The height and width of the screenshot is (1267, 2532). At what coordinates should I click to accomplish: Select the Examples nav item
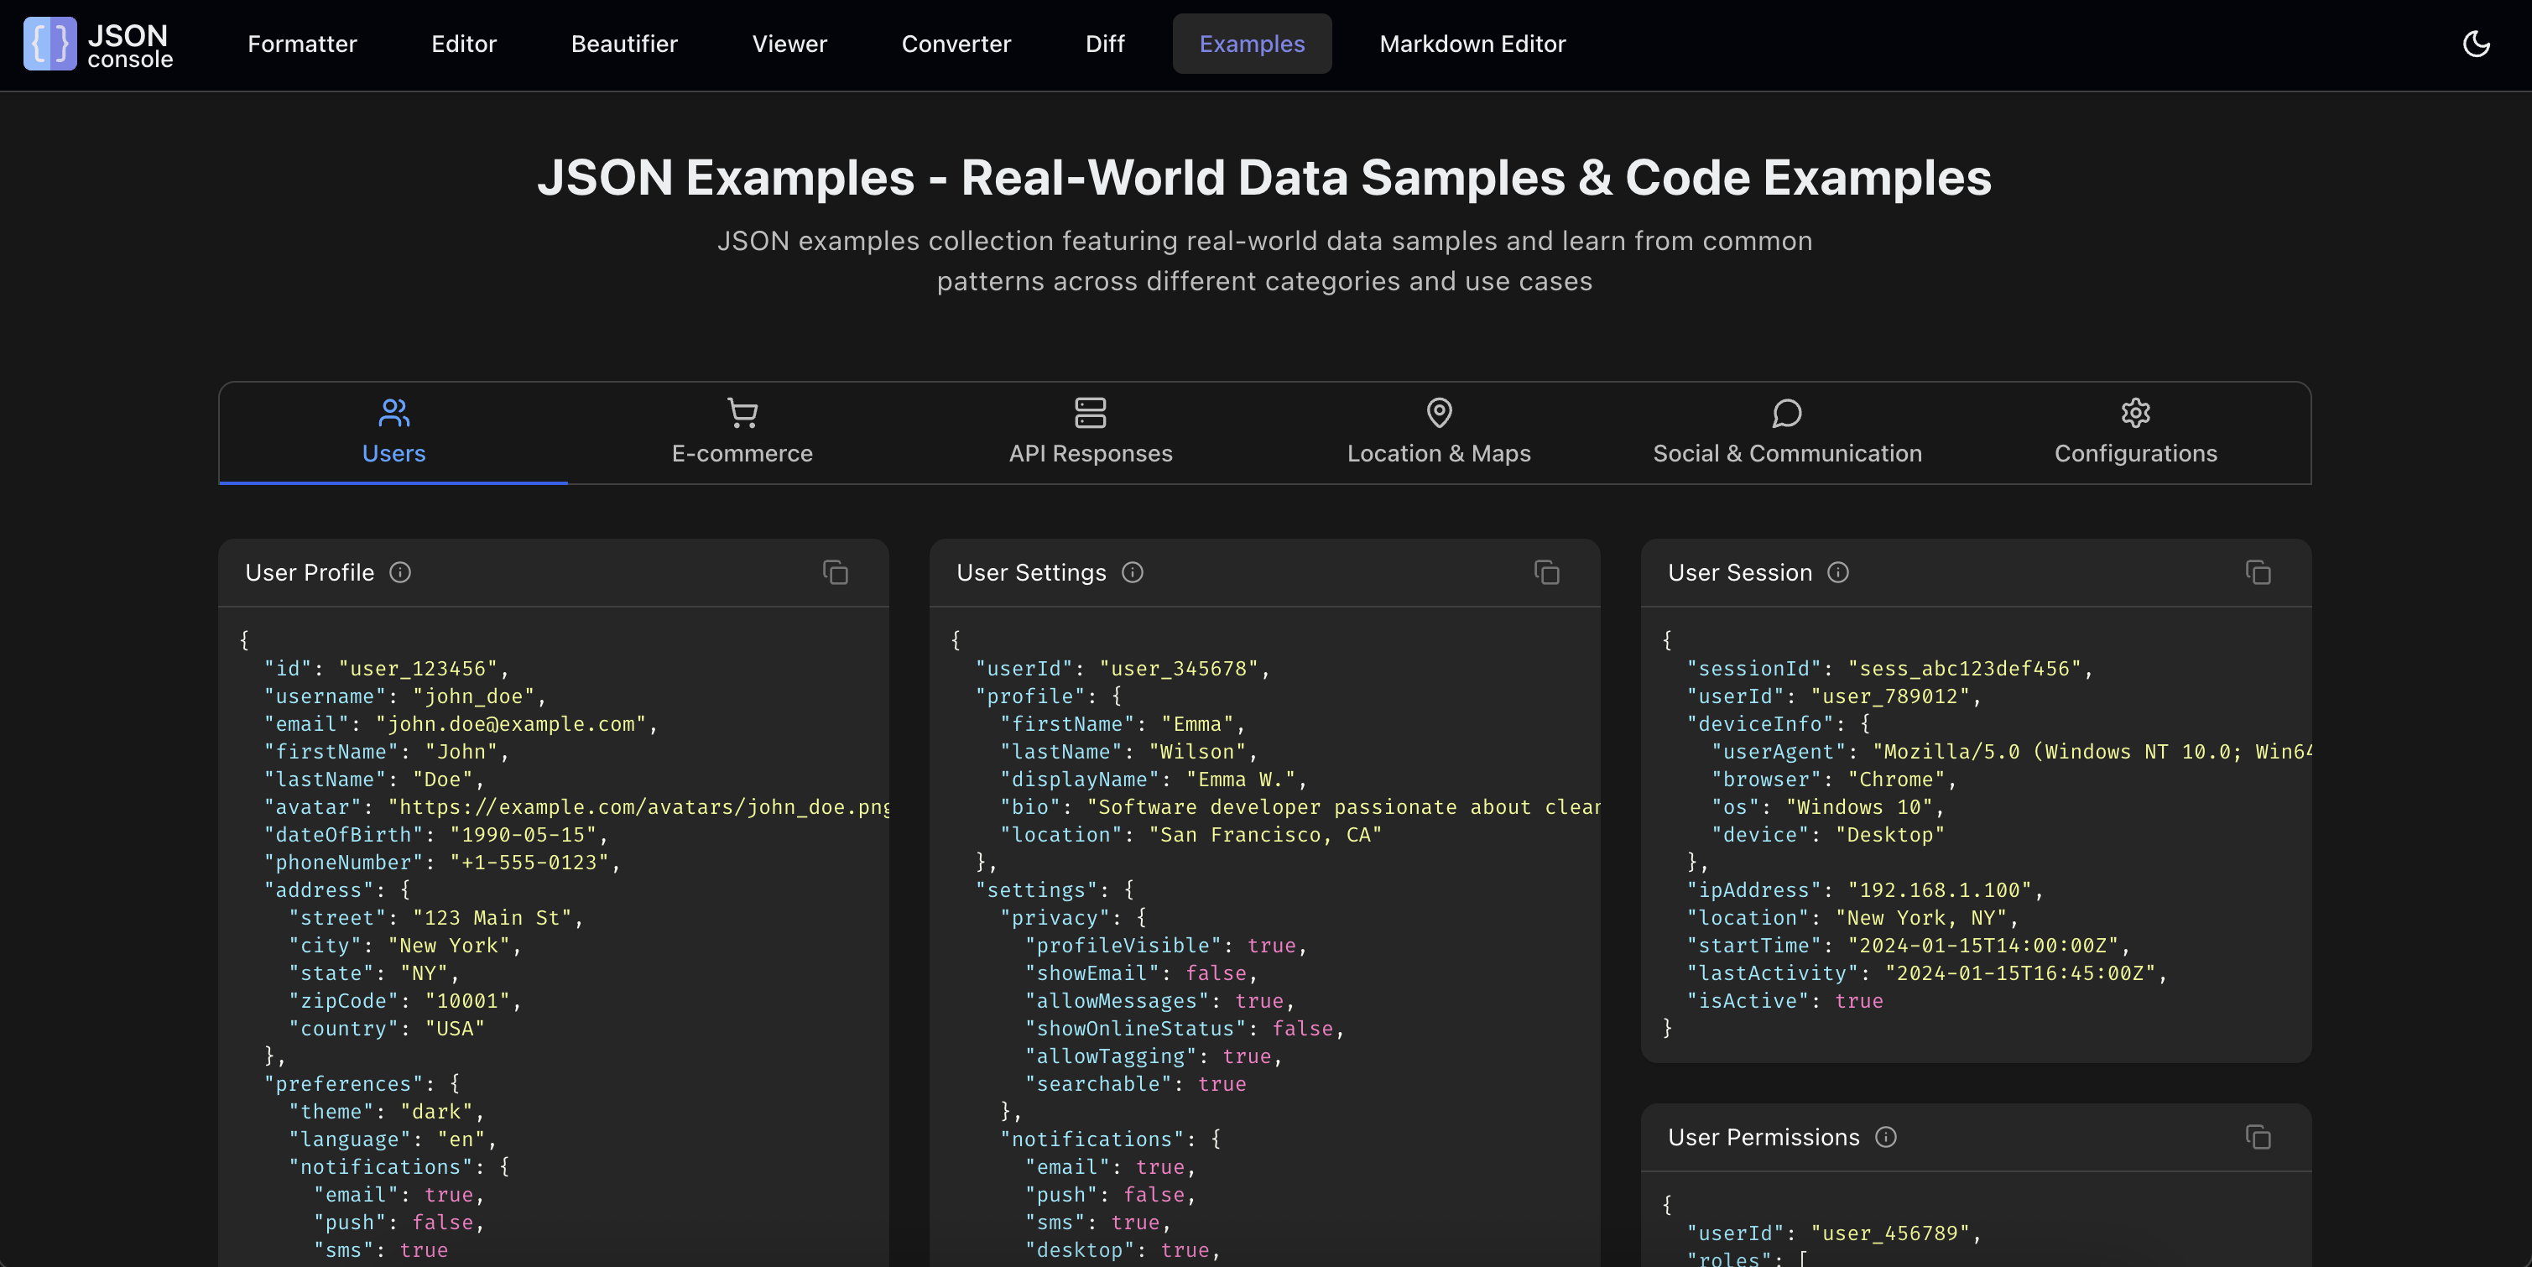[x=1251, y=44]
